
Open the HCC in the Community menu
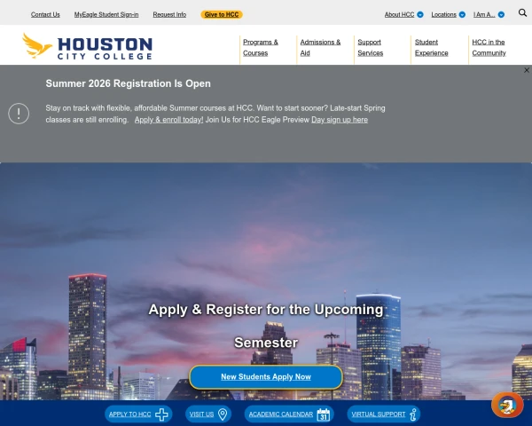[489, 48]
